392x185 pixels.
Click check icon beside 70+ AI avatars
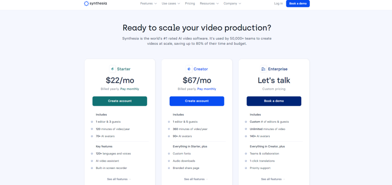pyautogui.click(x=92, y=136)
